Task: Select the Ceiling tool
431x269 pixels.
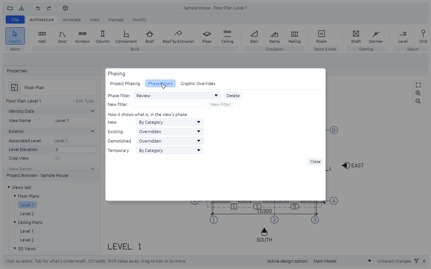Action: (227, 37)
